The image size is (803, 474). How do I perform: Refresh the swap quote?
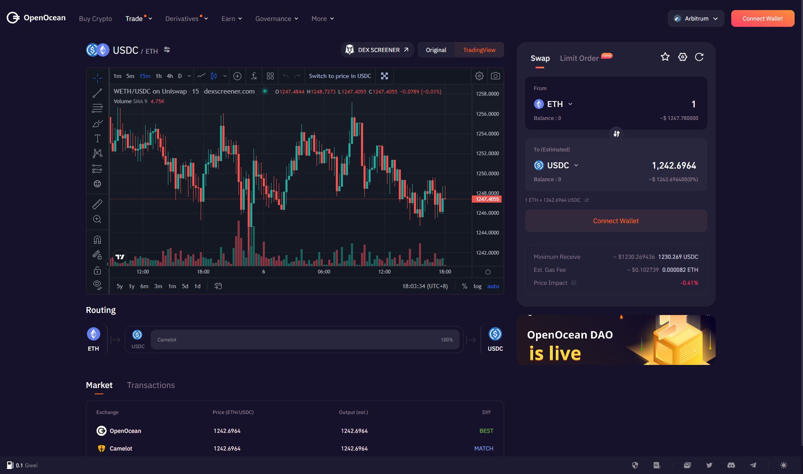(699, 57)
